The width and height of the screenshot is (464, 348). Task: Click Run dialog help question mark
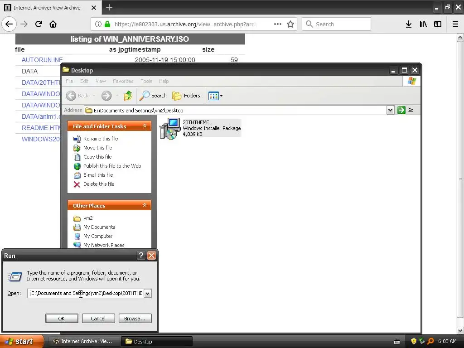(141, 256)
